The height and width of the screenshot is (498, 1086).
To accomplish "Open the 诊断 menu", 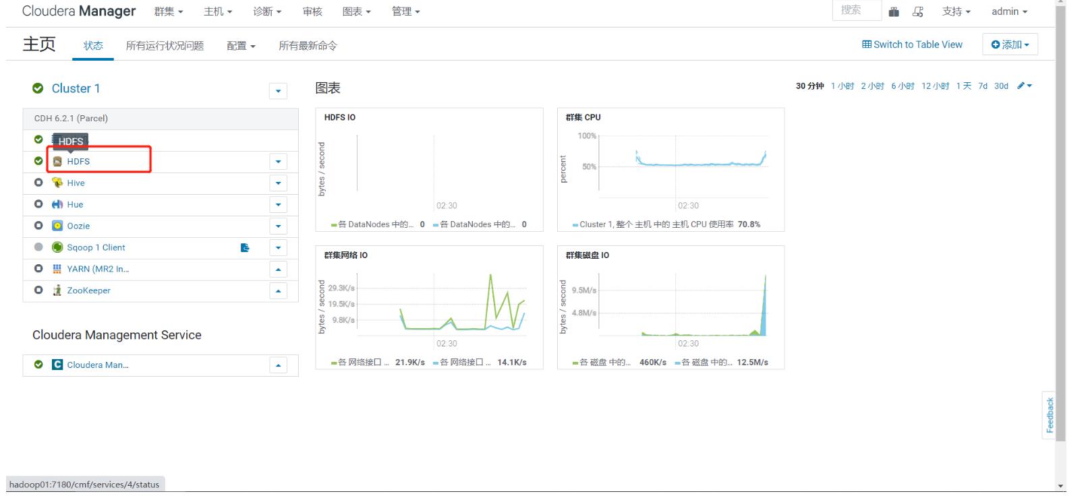I will (x=267, y=11).
